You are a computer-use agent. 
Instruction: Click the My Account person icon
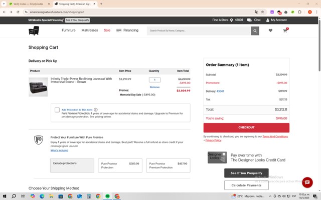click(267, 20)
